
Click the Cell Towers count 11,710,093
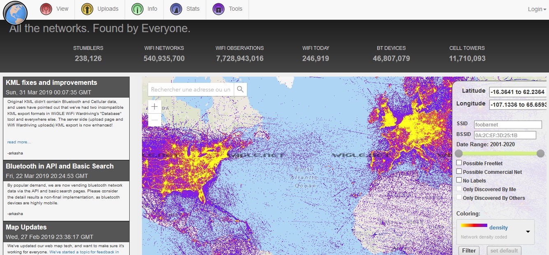(467, 58)
